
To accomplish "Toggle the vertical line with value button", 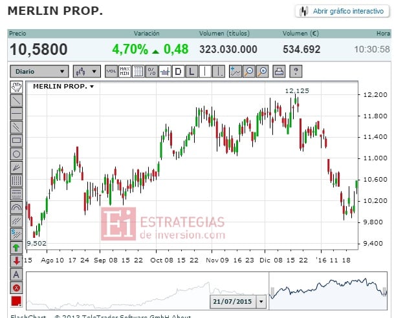I will coord(219,72).
